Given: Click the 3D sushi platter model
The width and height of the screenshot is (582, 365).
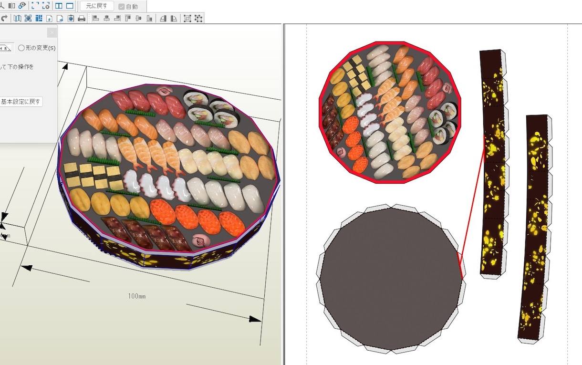Looking at the screenshot, I should [168, 177].
